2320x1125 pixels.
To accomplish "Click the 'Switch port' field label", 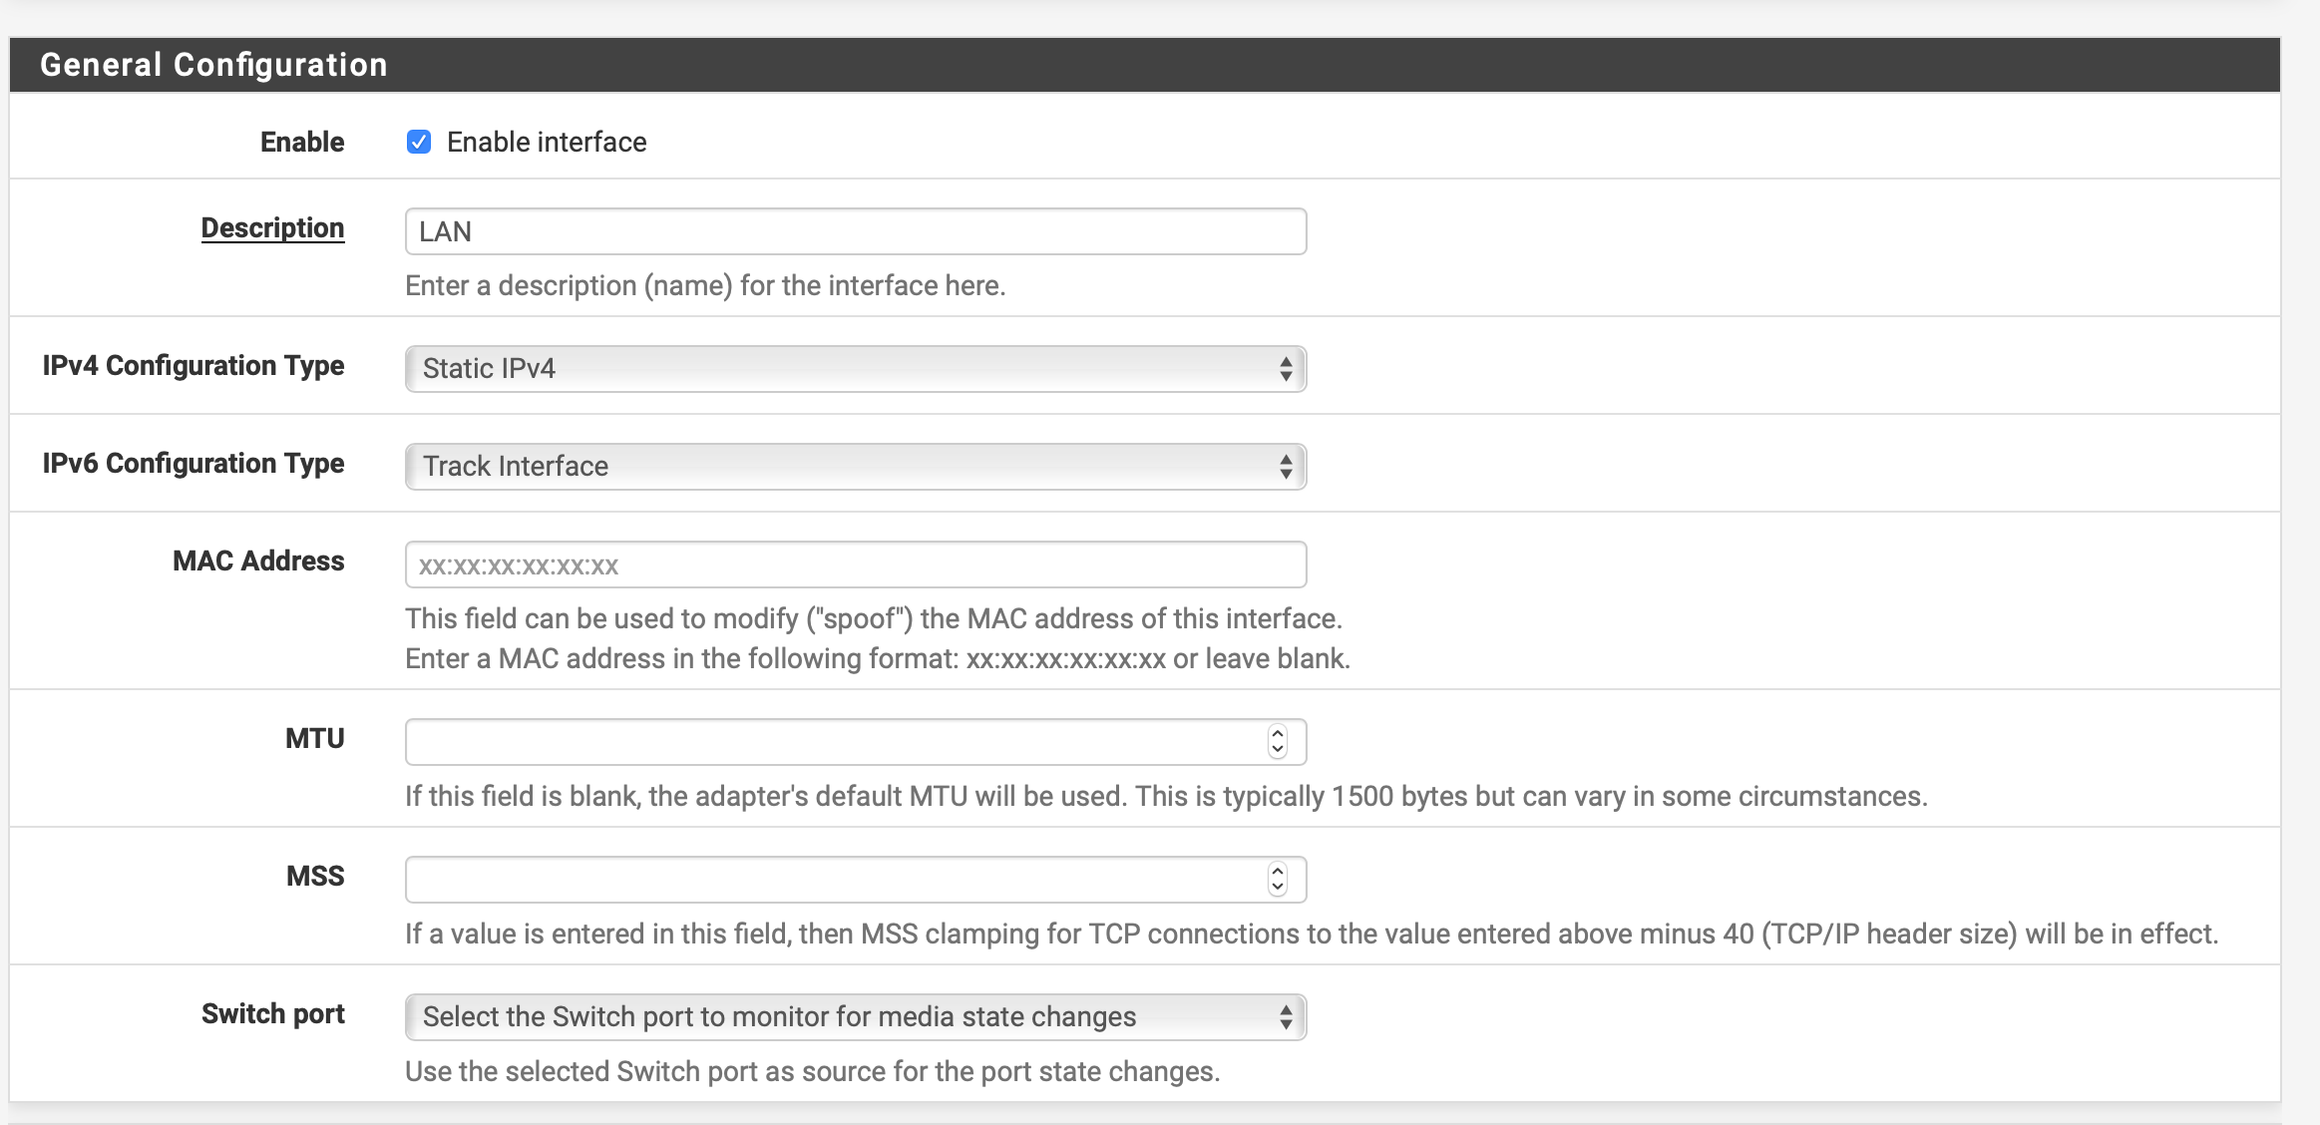I will click(272, 1013).
